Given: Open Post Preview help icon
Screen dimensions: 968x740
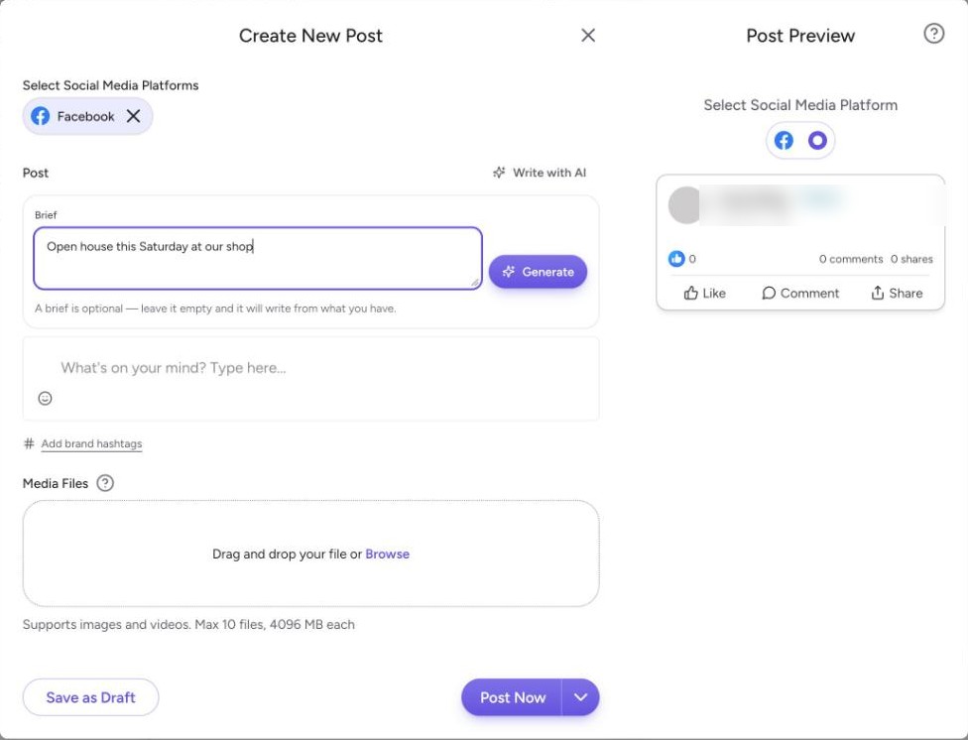Looking at the screenshot, I should click(933, 34).
